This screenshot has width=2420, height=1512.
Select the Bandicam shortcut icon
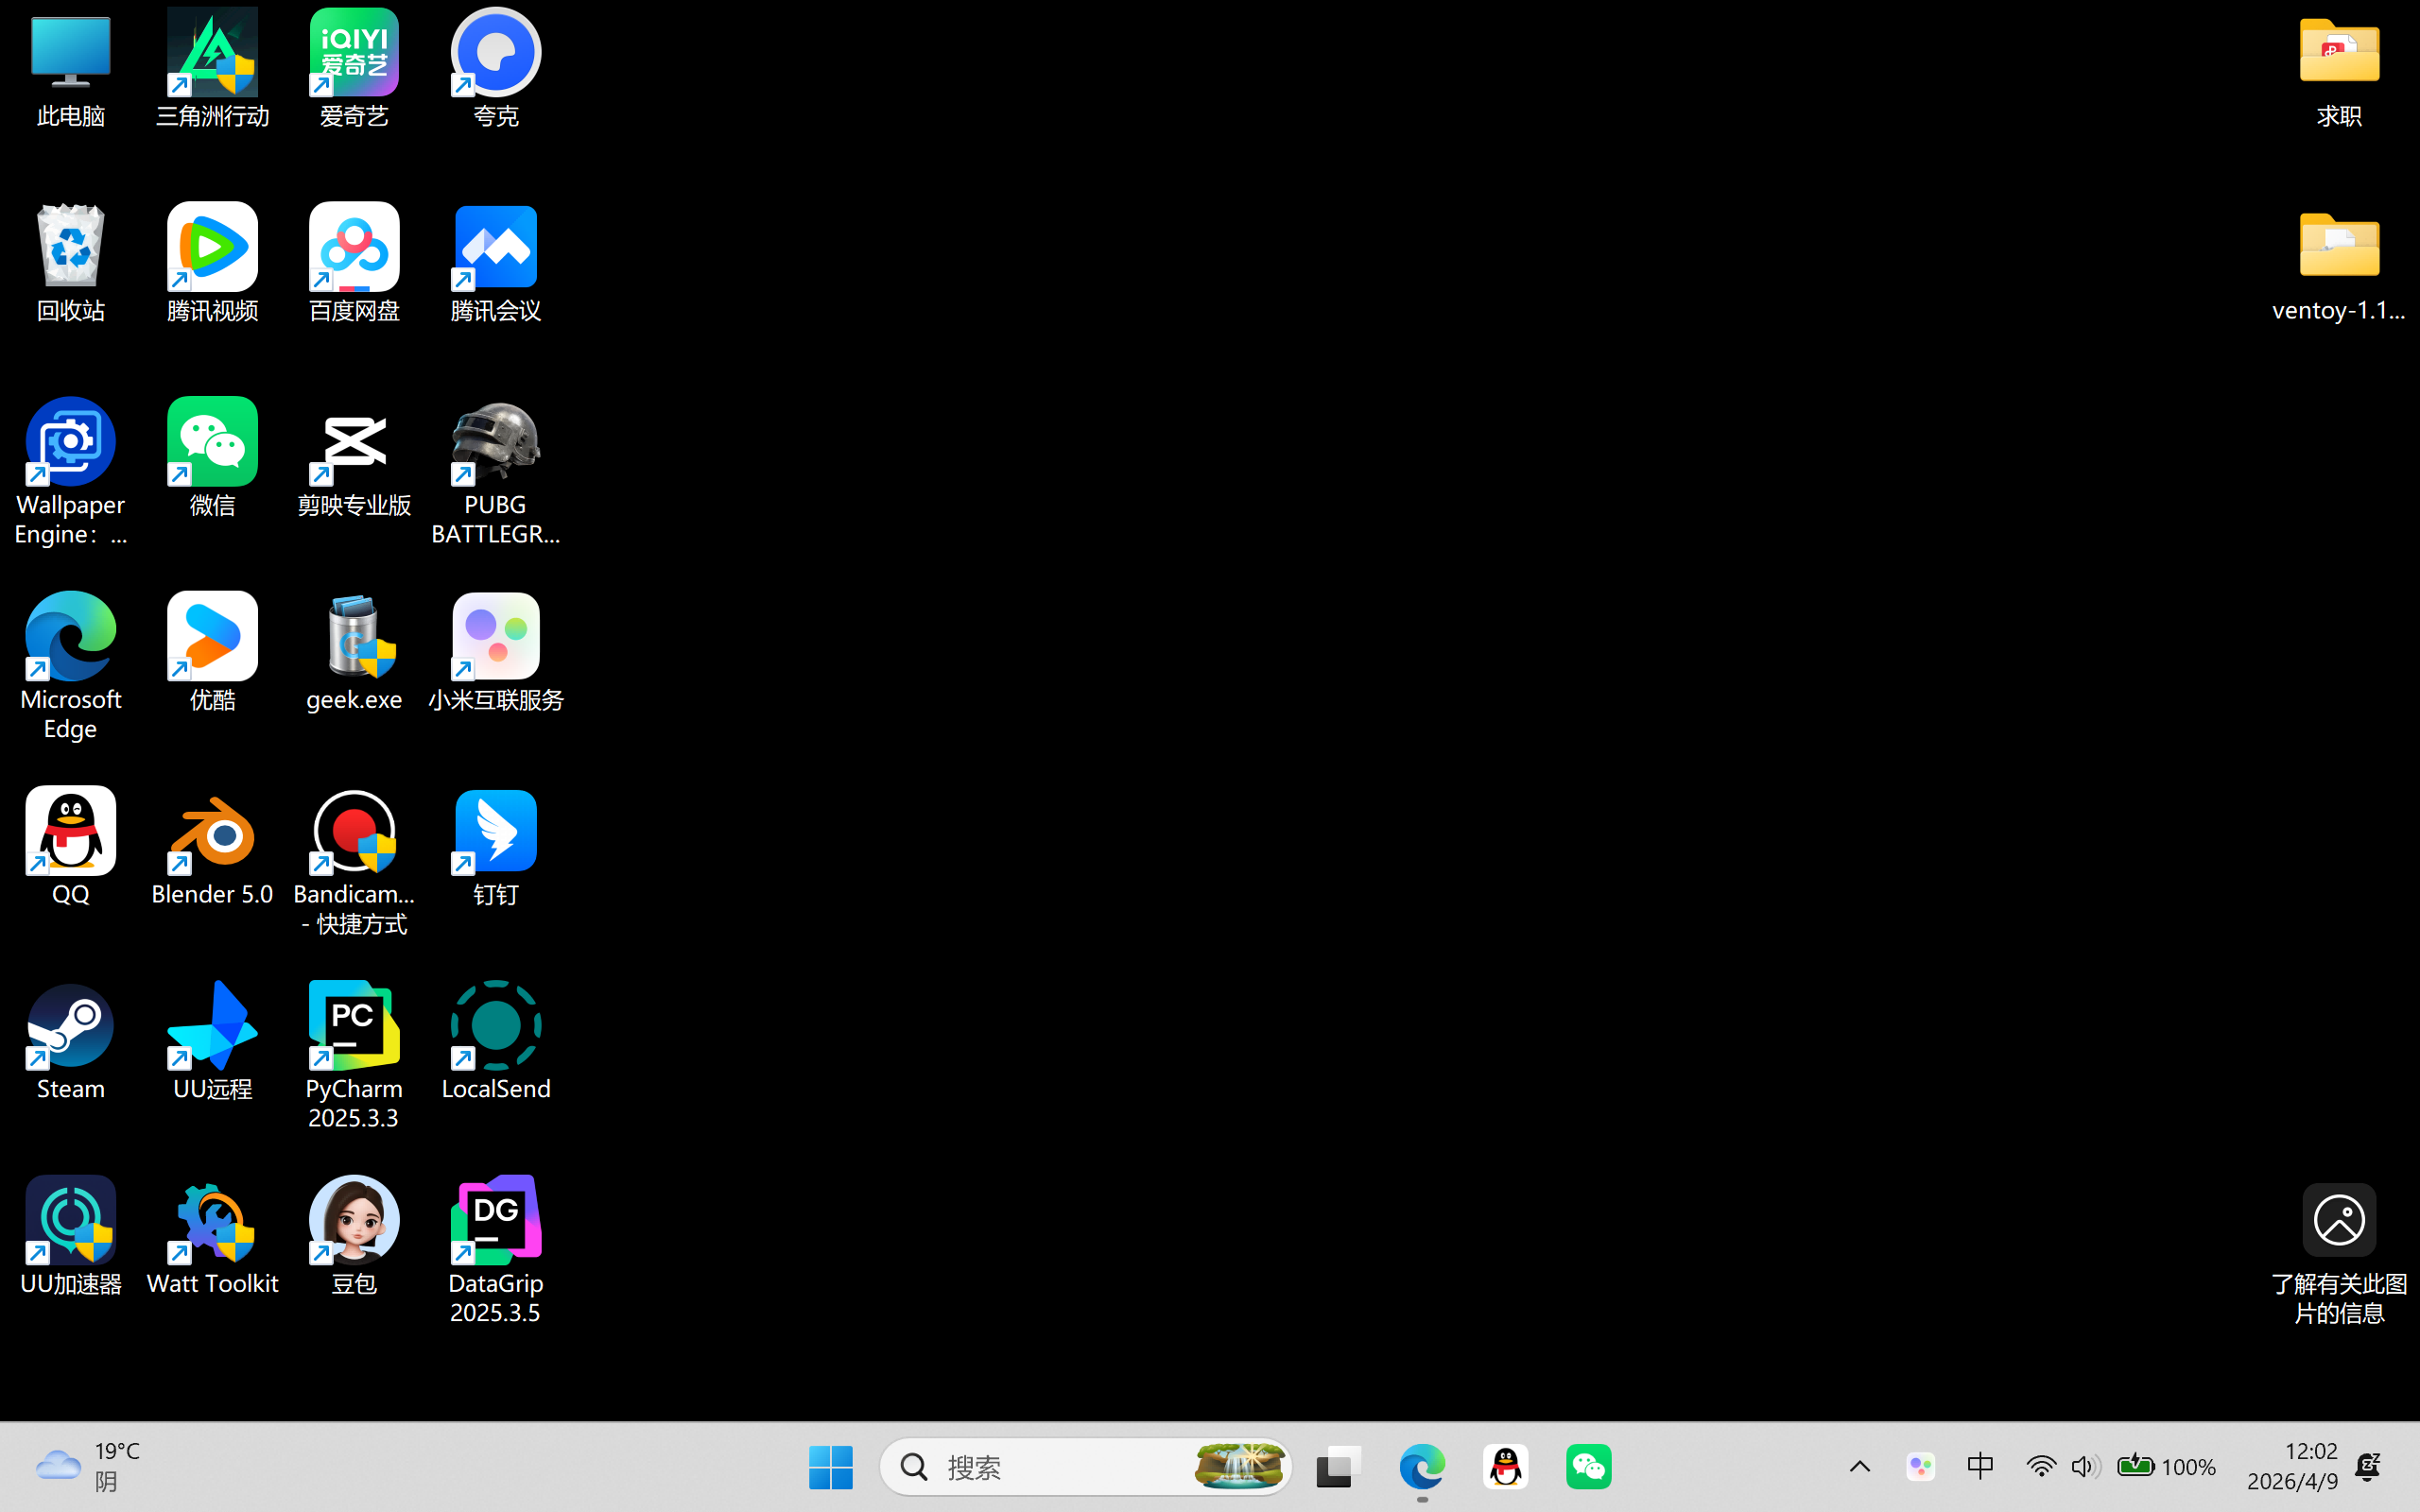(354, 861)
